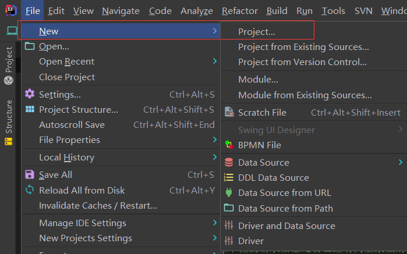Expand the Manage IDE Settings submenu arrow

215,223
